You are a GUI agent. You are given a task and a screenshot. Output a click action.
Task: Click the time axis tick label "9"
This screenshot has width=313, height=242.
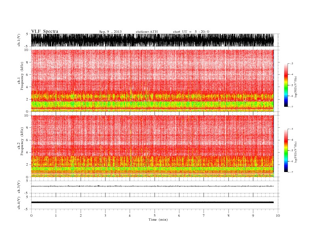pos(253,216)
